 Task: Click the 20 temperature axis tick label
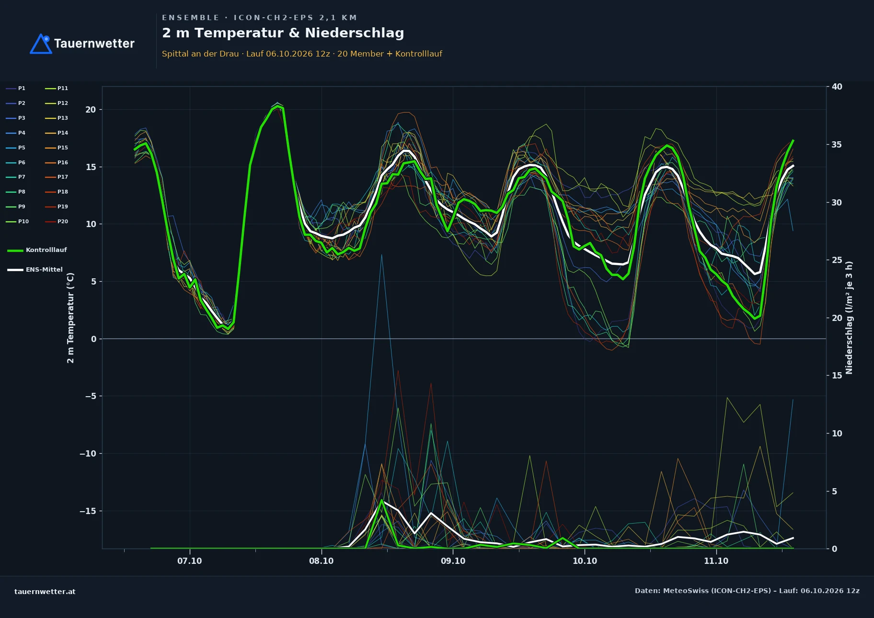91,110
